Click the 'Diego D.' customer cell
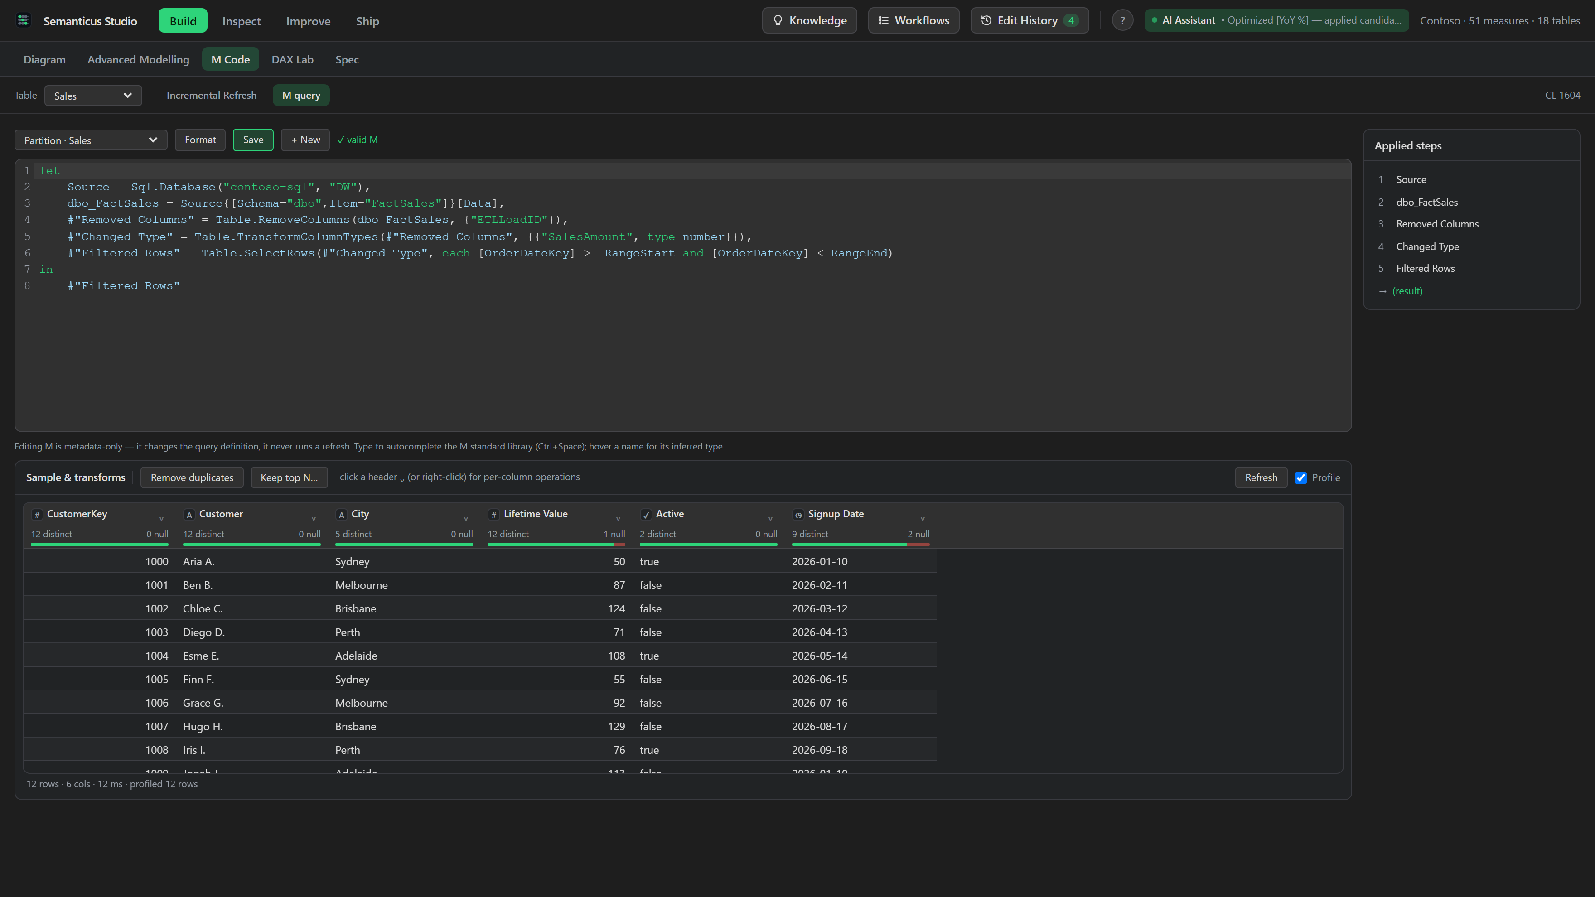The image size is (1595, 897). (x=204, y=632)
